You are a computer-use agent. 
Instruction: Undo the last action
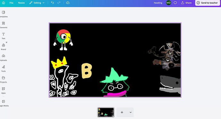[53, 3]
